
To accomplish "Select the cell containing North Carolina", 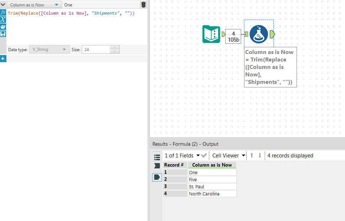I will pos(212,194).
